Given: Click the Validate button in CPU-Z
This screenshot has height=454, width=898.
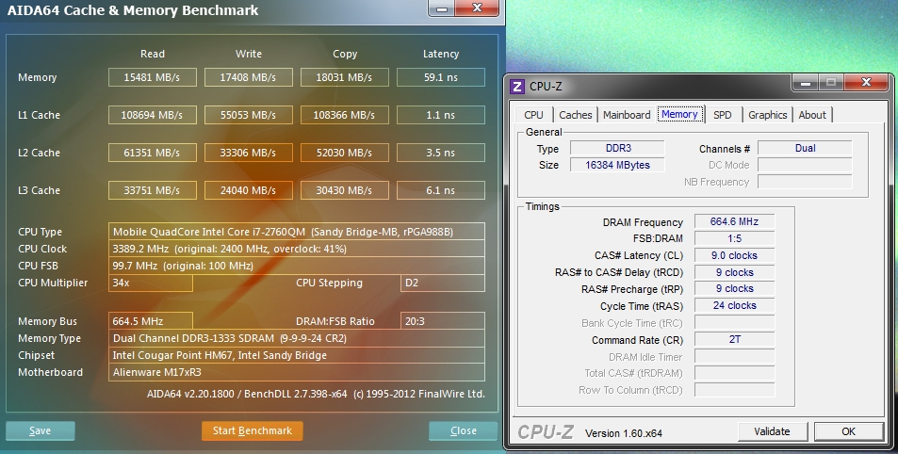Looking at the screenshot, I should tap(772, 431).
